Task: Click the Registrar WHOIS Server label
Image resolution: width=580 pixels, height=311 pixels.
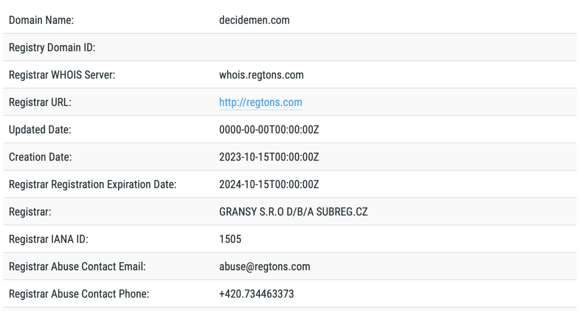Action: [x=62, y=75]
